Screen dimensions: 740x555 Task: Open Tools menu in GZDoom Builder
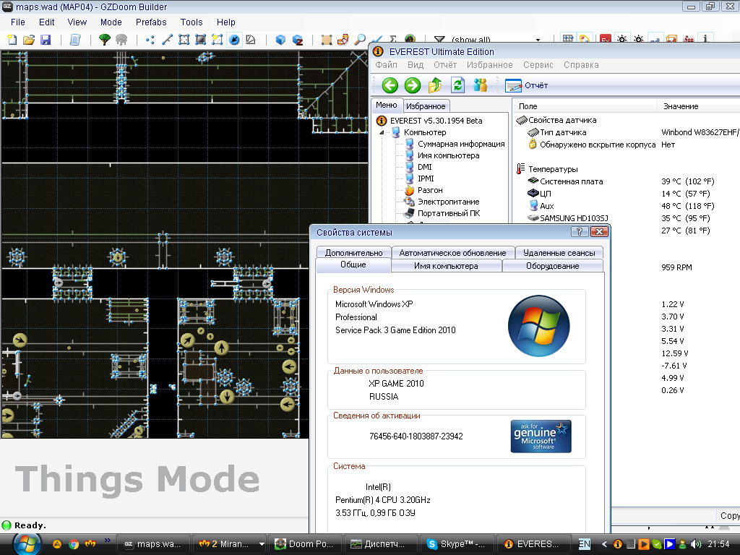[x=191, y=22]
